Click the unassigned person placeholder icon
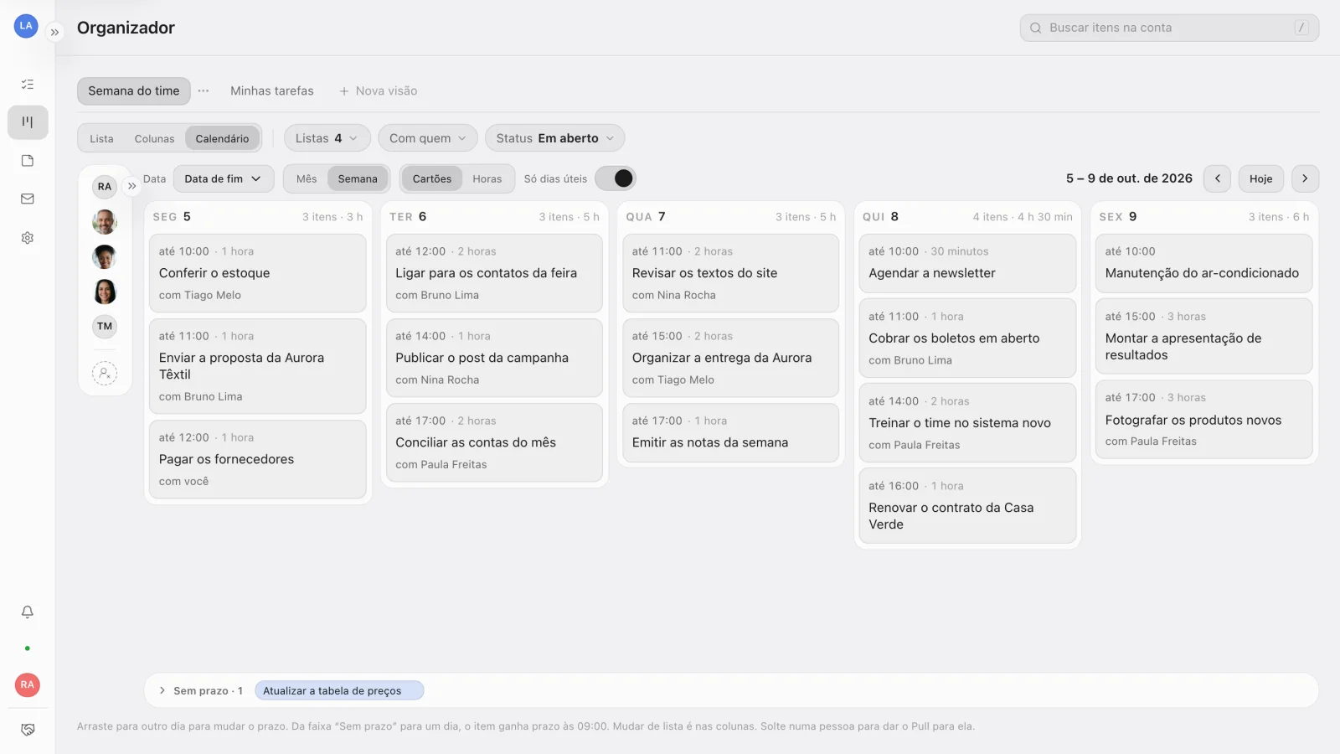The width and height of the screenshot is (1340, 754). tap(105, 373)
